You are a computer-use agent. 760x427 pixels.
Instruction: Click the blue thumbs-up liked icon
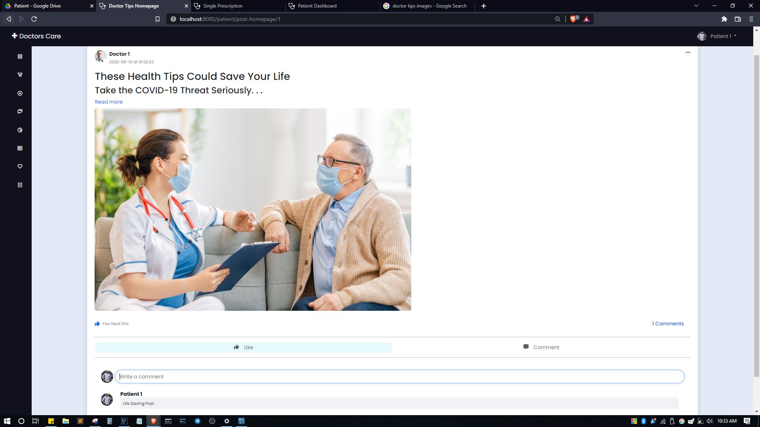pos(97,323)
